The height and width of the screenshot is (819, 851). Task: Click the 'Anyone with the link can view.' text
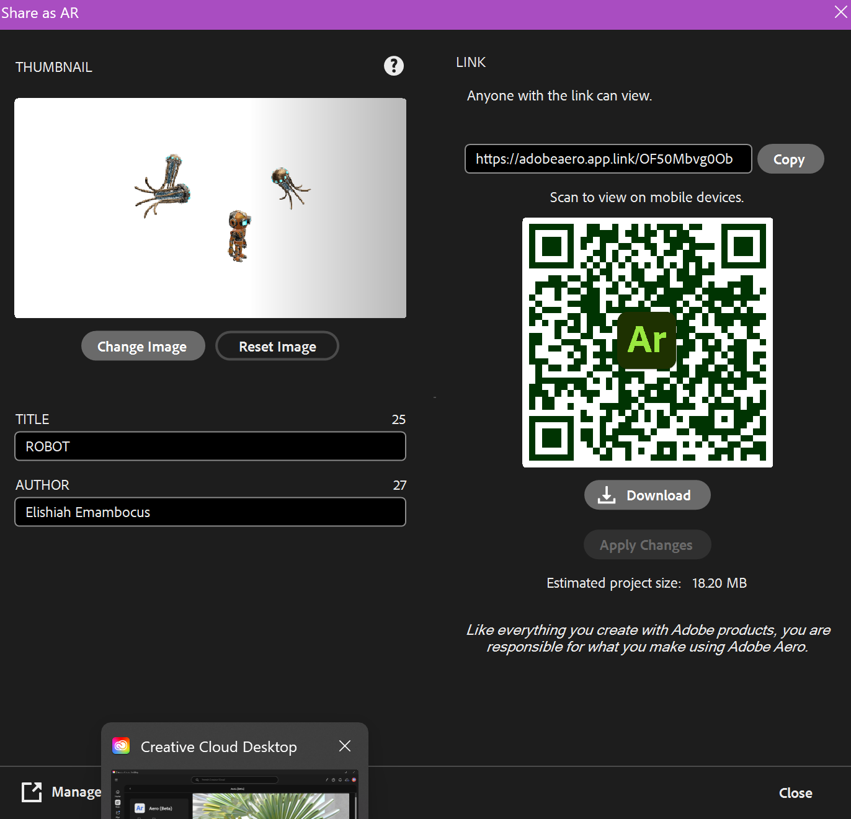click(559, 95)
